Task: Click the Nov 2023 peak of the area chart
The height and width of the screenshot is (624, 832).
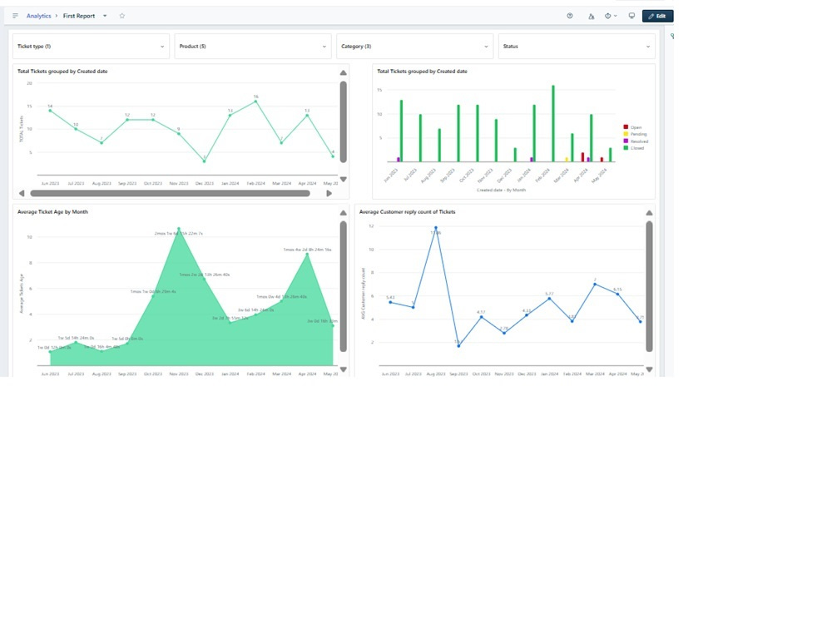Action: (x=179, y=229)
